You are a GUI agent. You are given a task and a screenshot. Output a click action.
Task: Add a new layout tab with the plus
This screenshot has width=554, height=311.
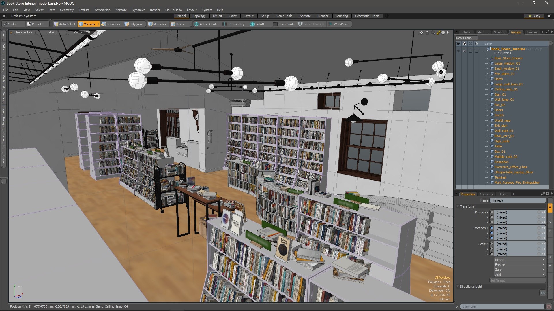[x=387, y=16]
